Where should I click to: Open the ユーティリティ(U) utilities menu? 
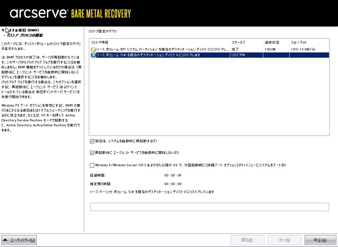[x=19, y=240]
